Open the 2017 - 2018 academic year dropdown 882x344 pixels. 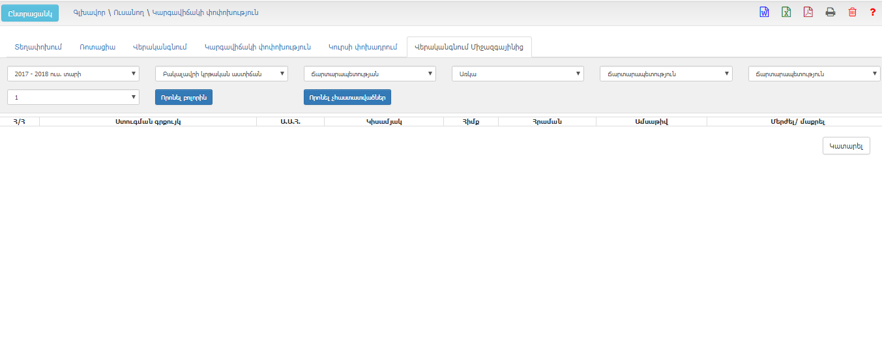(73, 74)
